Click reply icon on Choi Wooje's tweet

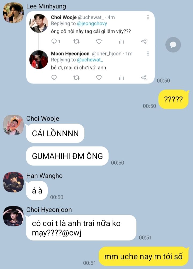coord(54,41)
